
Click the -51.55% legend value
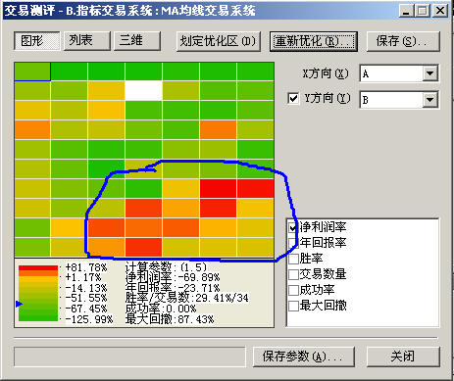point(86,298)
